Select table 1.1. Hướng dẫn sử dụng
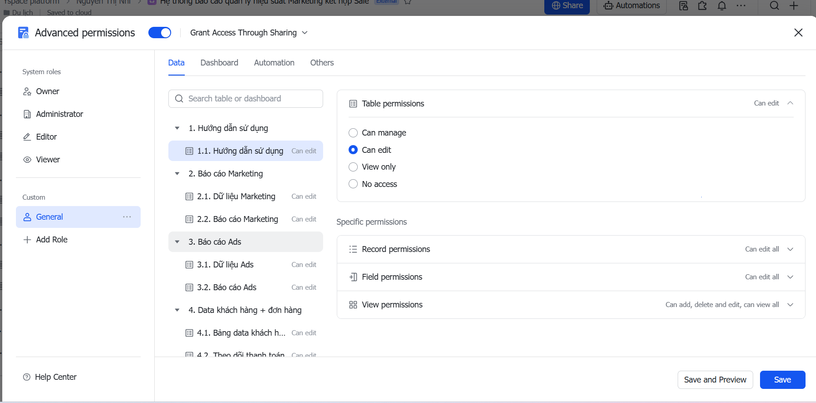The image size is (816, 403). tap(246, 151)
